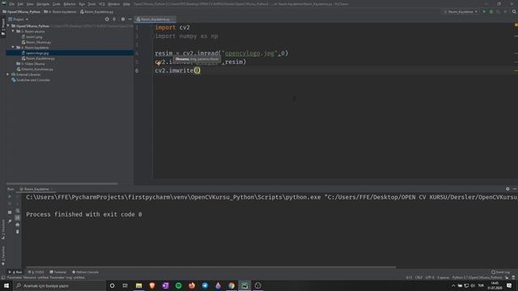Open the View menu
518x291 pixels.
pos(30,4)
